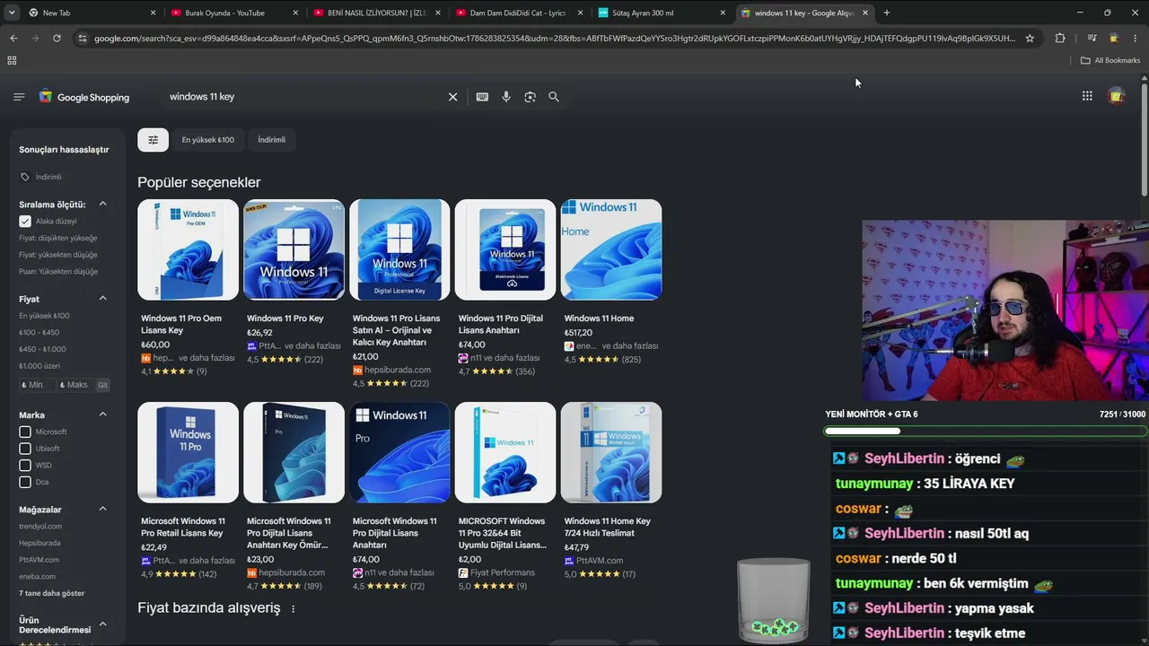Image resolution: width=1149 pixels, height=646 pixels.
Task: Go to the Google Shopping home logo
Action: point(84,97)
